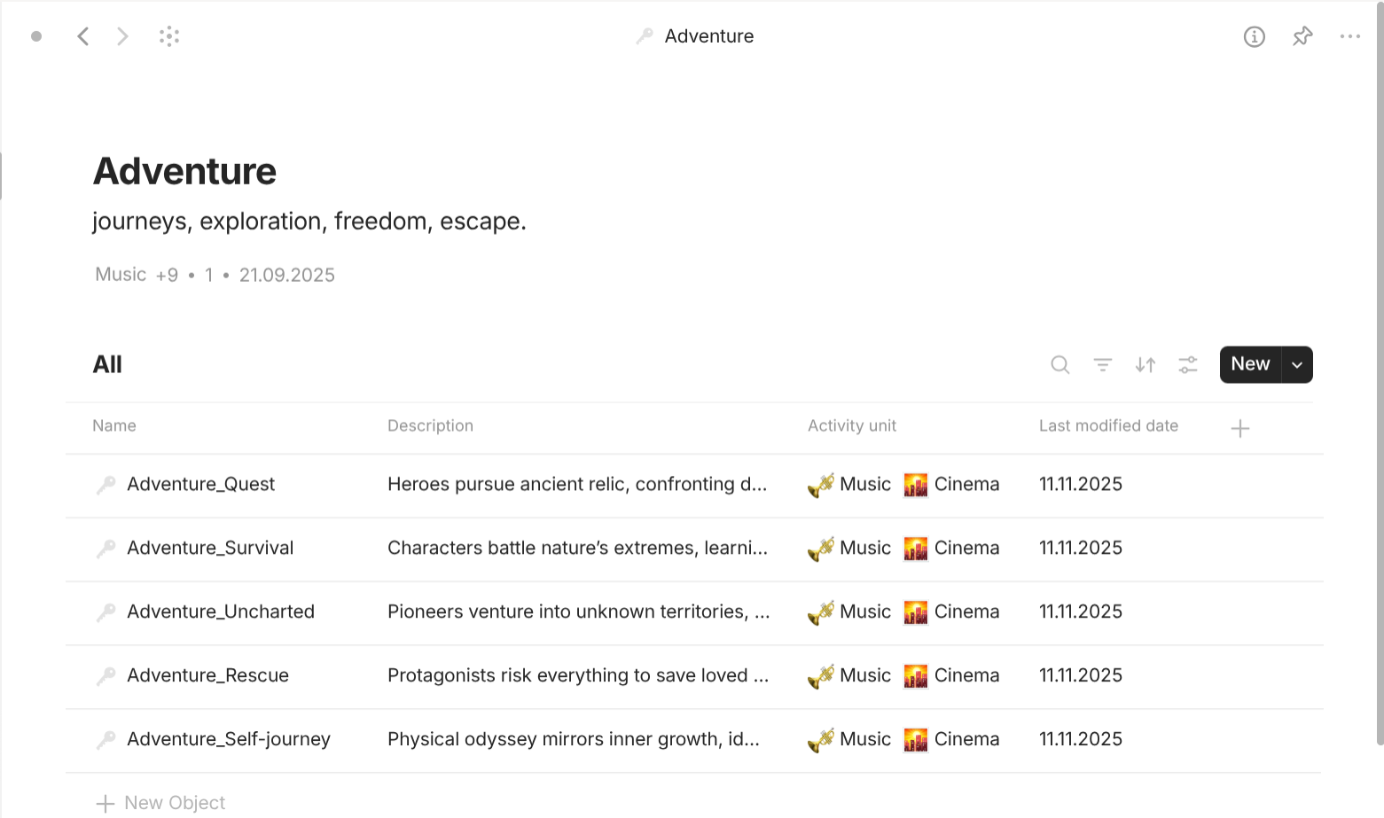This screenshot has height=818, width=1384.
Task: Expand the New button dropdown chevron
Action: (x=1296, y=364)
